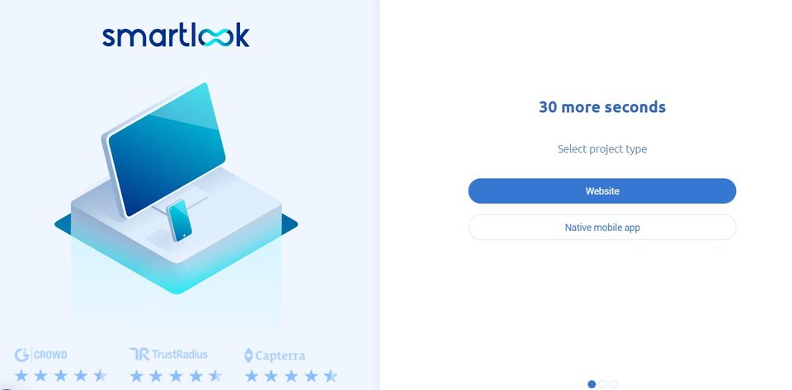The image size is (792, 390).
Task: Click the smartphone in the illustration
Action: 179,220
